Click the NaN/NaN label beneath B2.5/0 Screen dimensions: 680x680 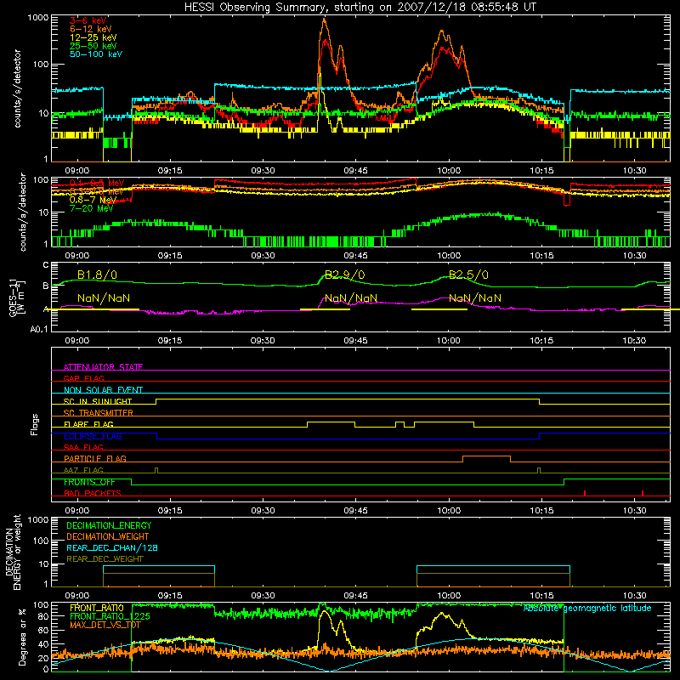tap(475, 298)
